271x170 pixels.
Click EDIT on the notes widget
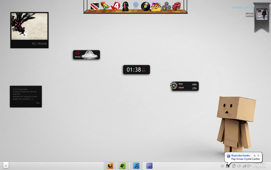(38, 103)
